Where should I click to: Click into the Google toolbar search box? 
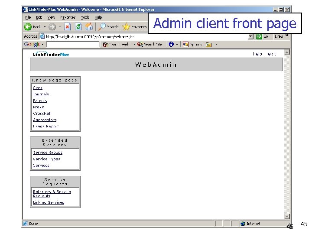[73, 44]
